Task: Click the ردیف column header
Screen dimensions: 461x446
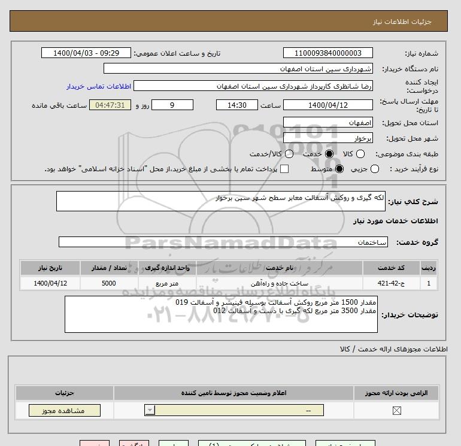Action: coord(429,268)
